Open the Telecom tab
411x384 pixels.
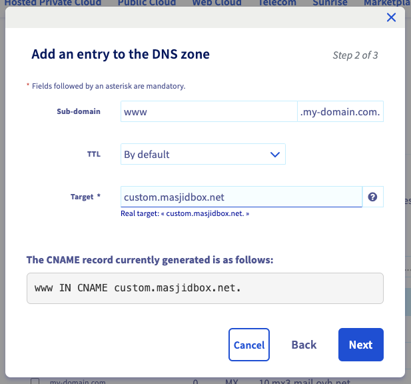tap(276, 3)
